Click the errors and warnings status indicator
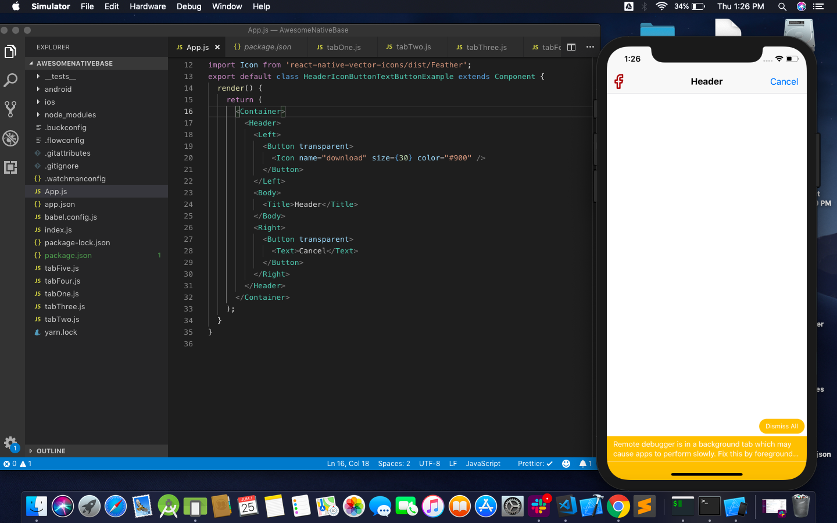 [17, 464]
